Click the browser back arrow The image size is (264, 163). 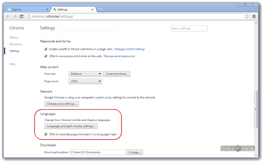[8, 16]
